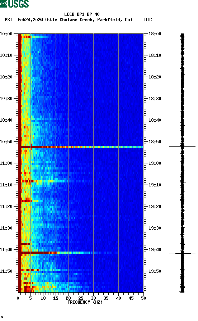Click the 'UTC' timezone label

(x=148, y=20)
